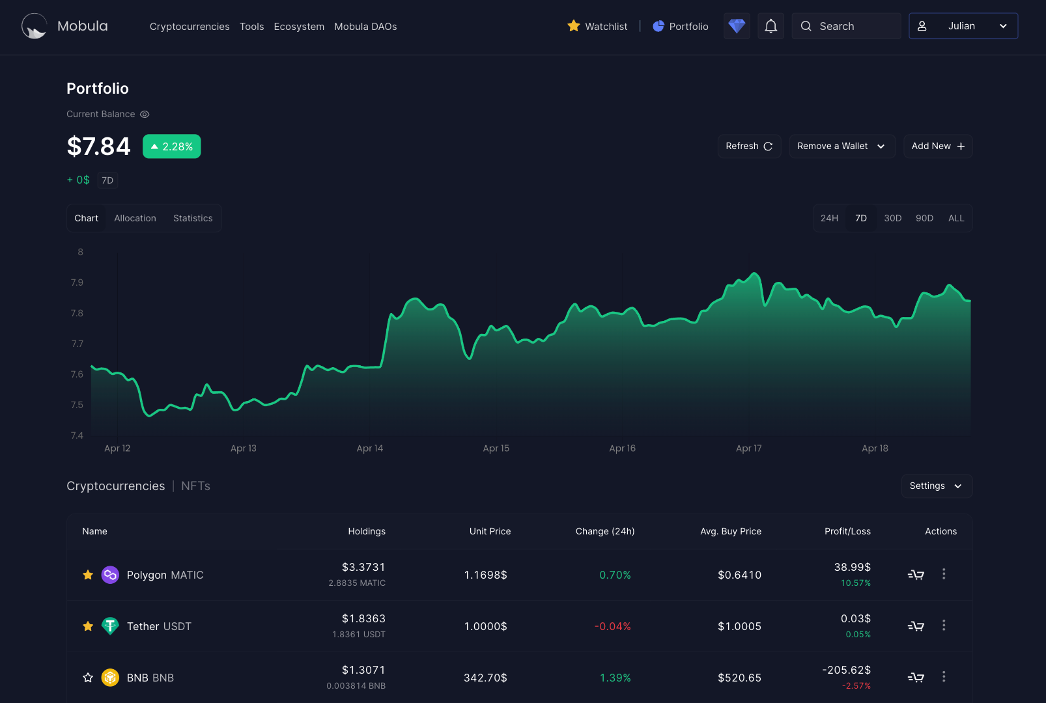This screenshot has width=1046, height=703.
Task: Click the Portfolio pie chart icon
Action: point(658,26)
